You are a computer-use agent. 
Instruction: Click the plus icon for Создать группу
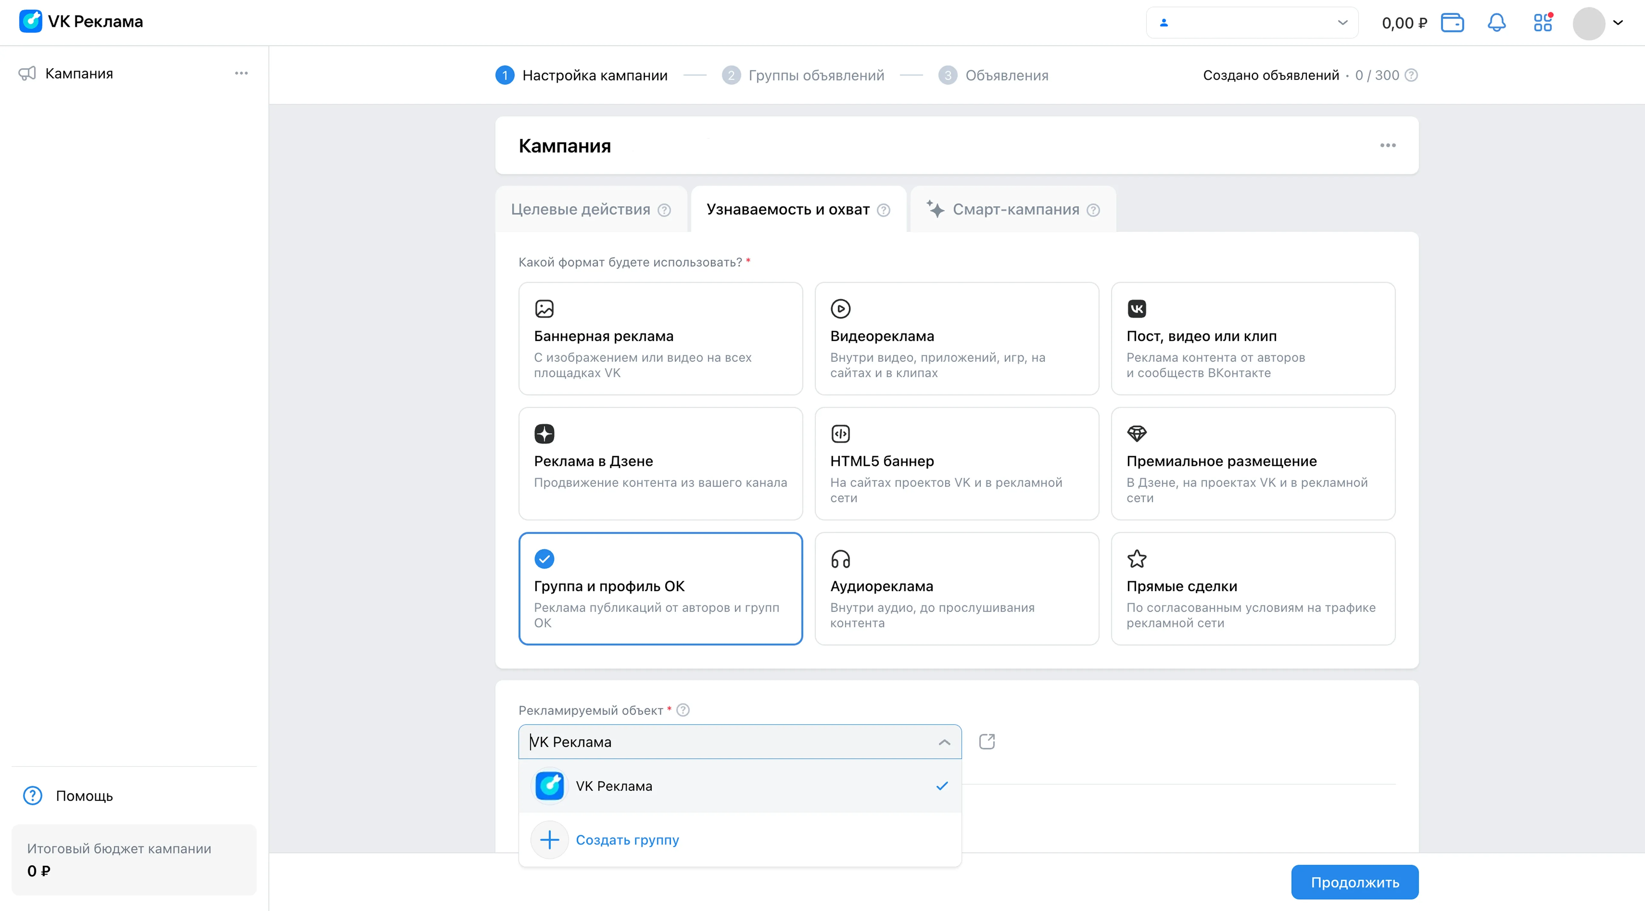549,840
